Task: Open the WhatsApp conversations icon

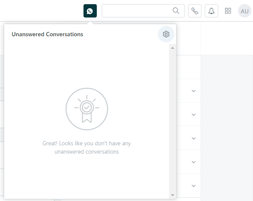Action: (x=90, y=11)
